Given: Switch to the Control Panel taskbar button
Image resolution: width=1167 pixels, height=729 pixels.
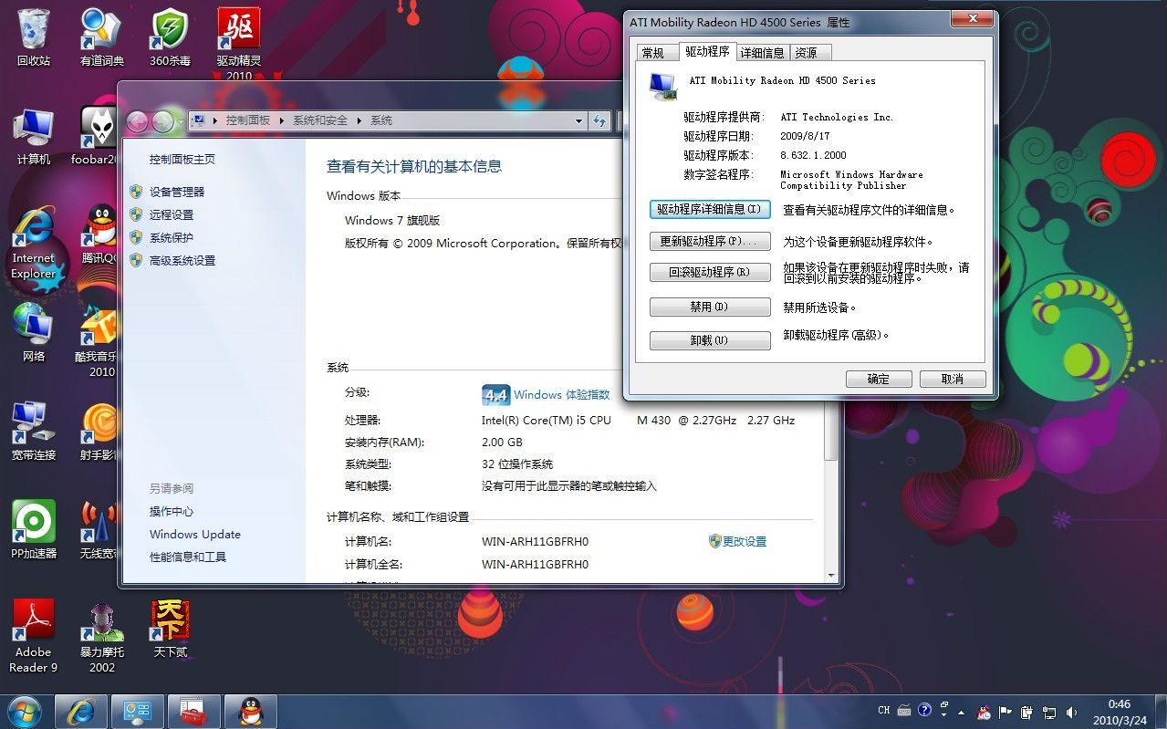Looking at the screenshot, I should [x=138, y=711].
